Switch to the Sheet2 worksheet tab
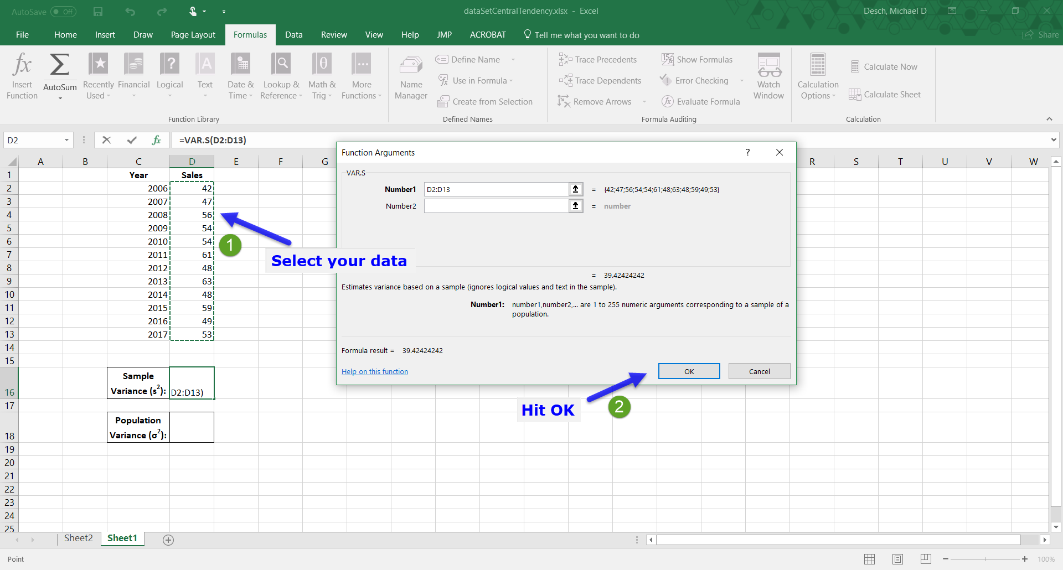The height and width of the screenshot is (570, 1063). click(x=78, y=538)
